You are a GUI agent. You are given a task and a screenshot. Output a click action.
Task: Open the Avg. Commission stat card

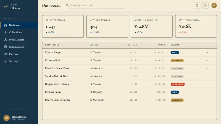[x=196, y=26]
